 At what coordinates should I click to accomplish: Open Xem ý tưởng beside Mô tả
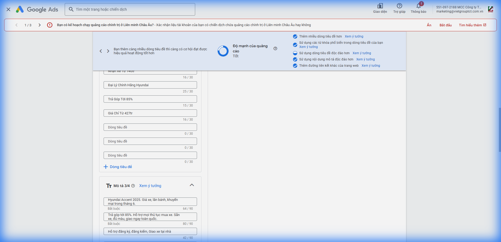[150, 186]
